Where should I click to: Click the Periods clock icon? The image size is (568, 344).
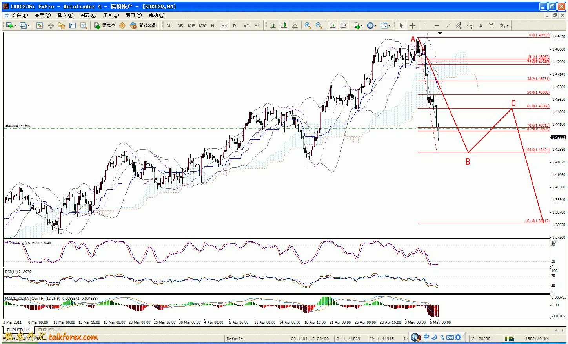pyautogui.click(x=370, y=25)
